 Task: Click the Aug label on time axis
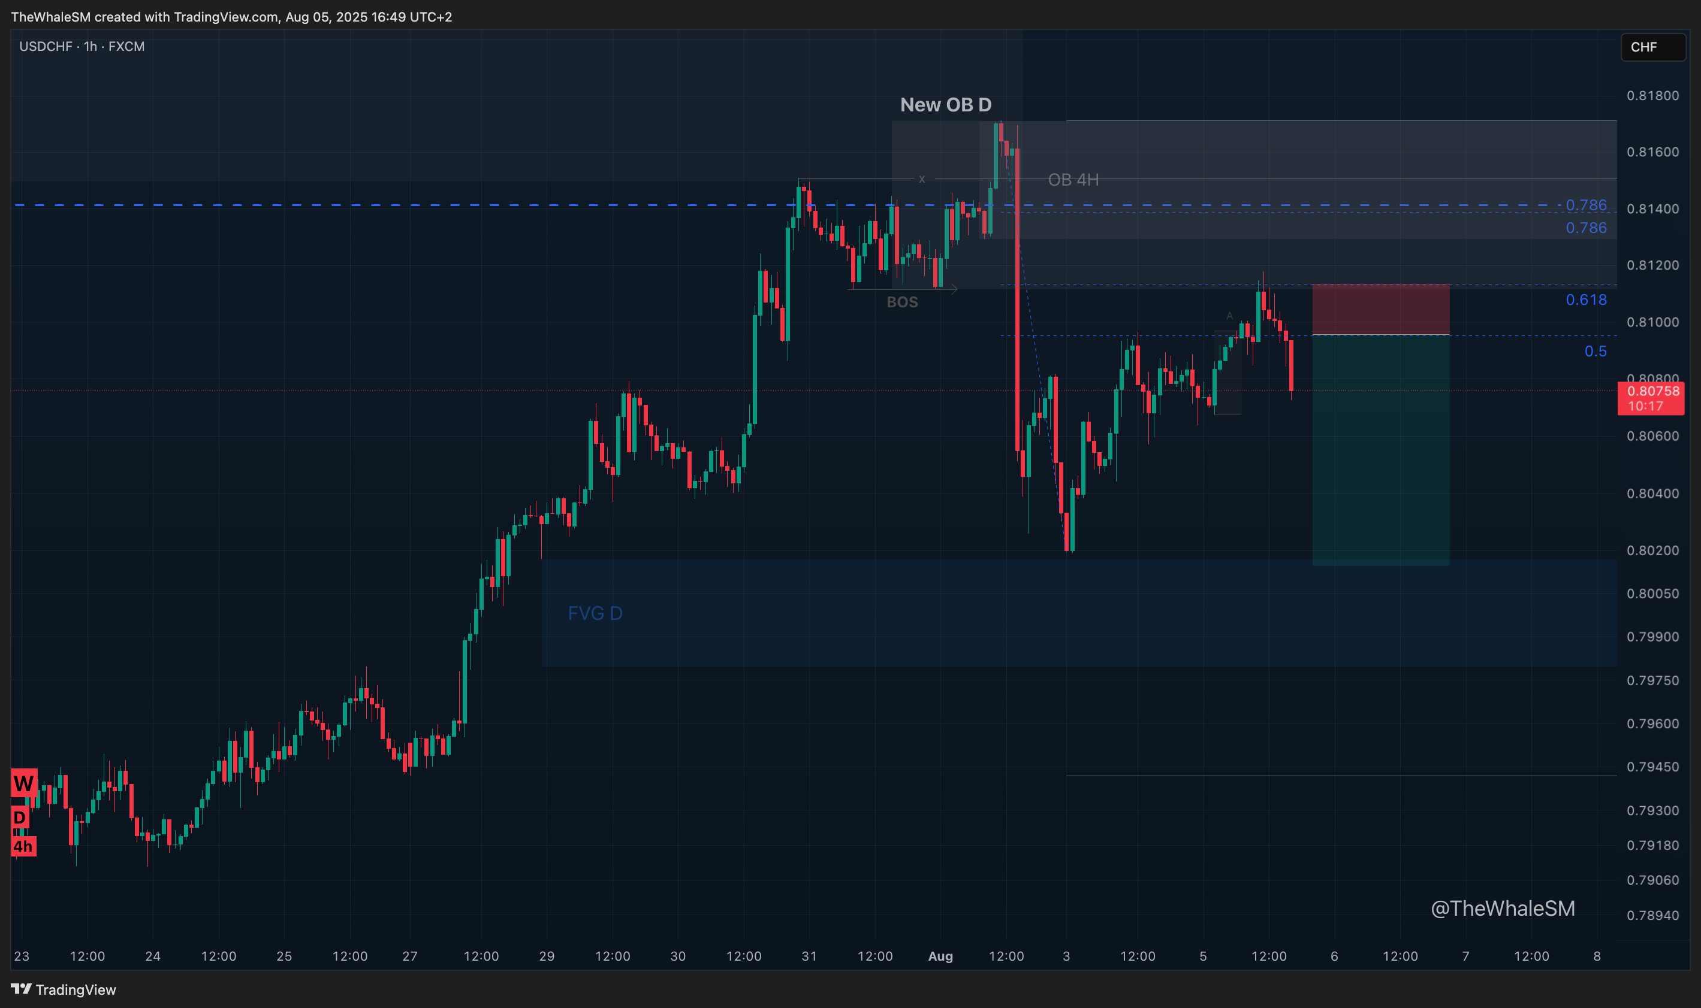point(940,956)
